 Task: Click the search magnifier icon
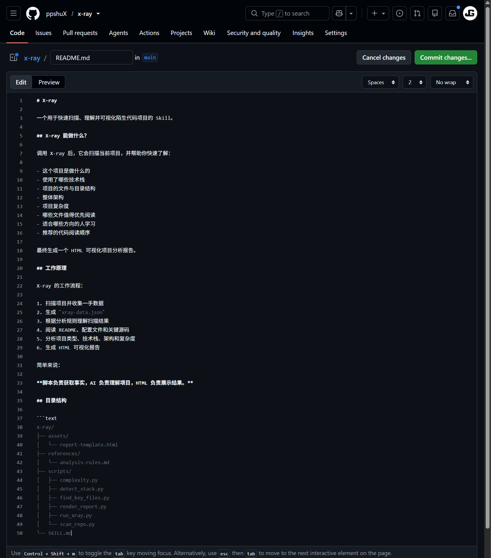pyautogui.click(x=254, y=13)
